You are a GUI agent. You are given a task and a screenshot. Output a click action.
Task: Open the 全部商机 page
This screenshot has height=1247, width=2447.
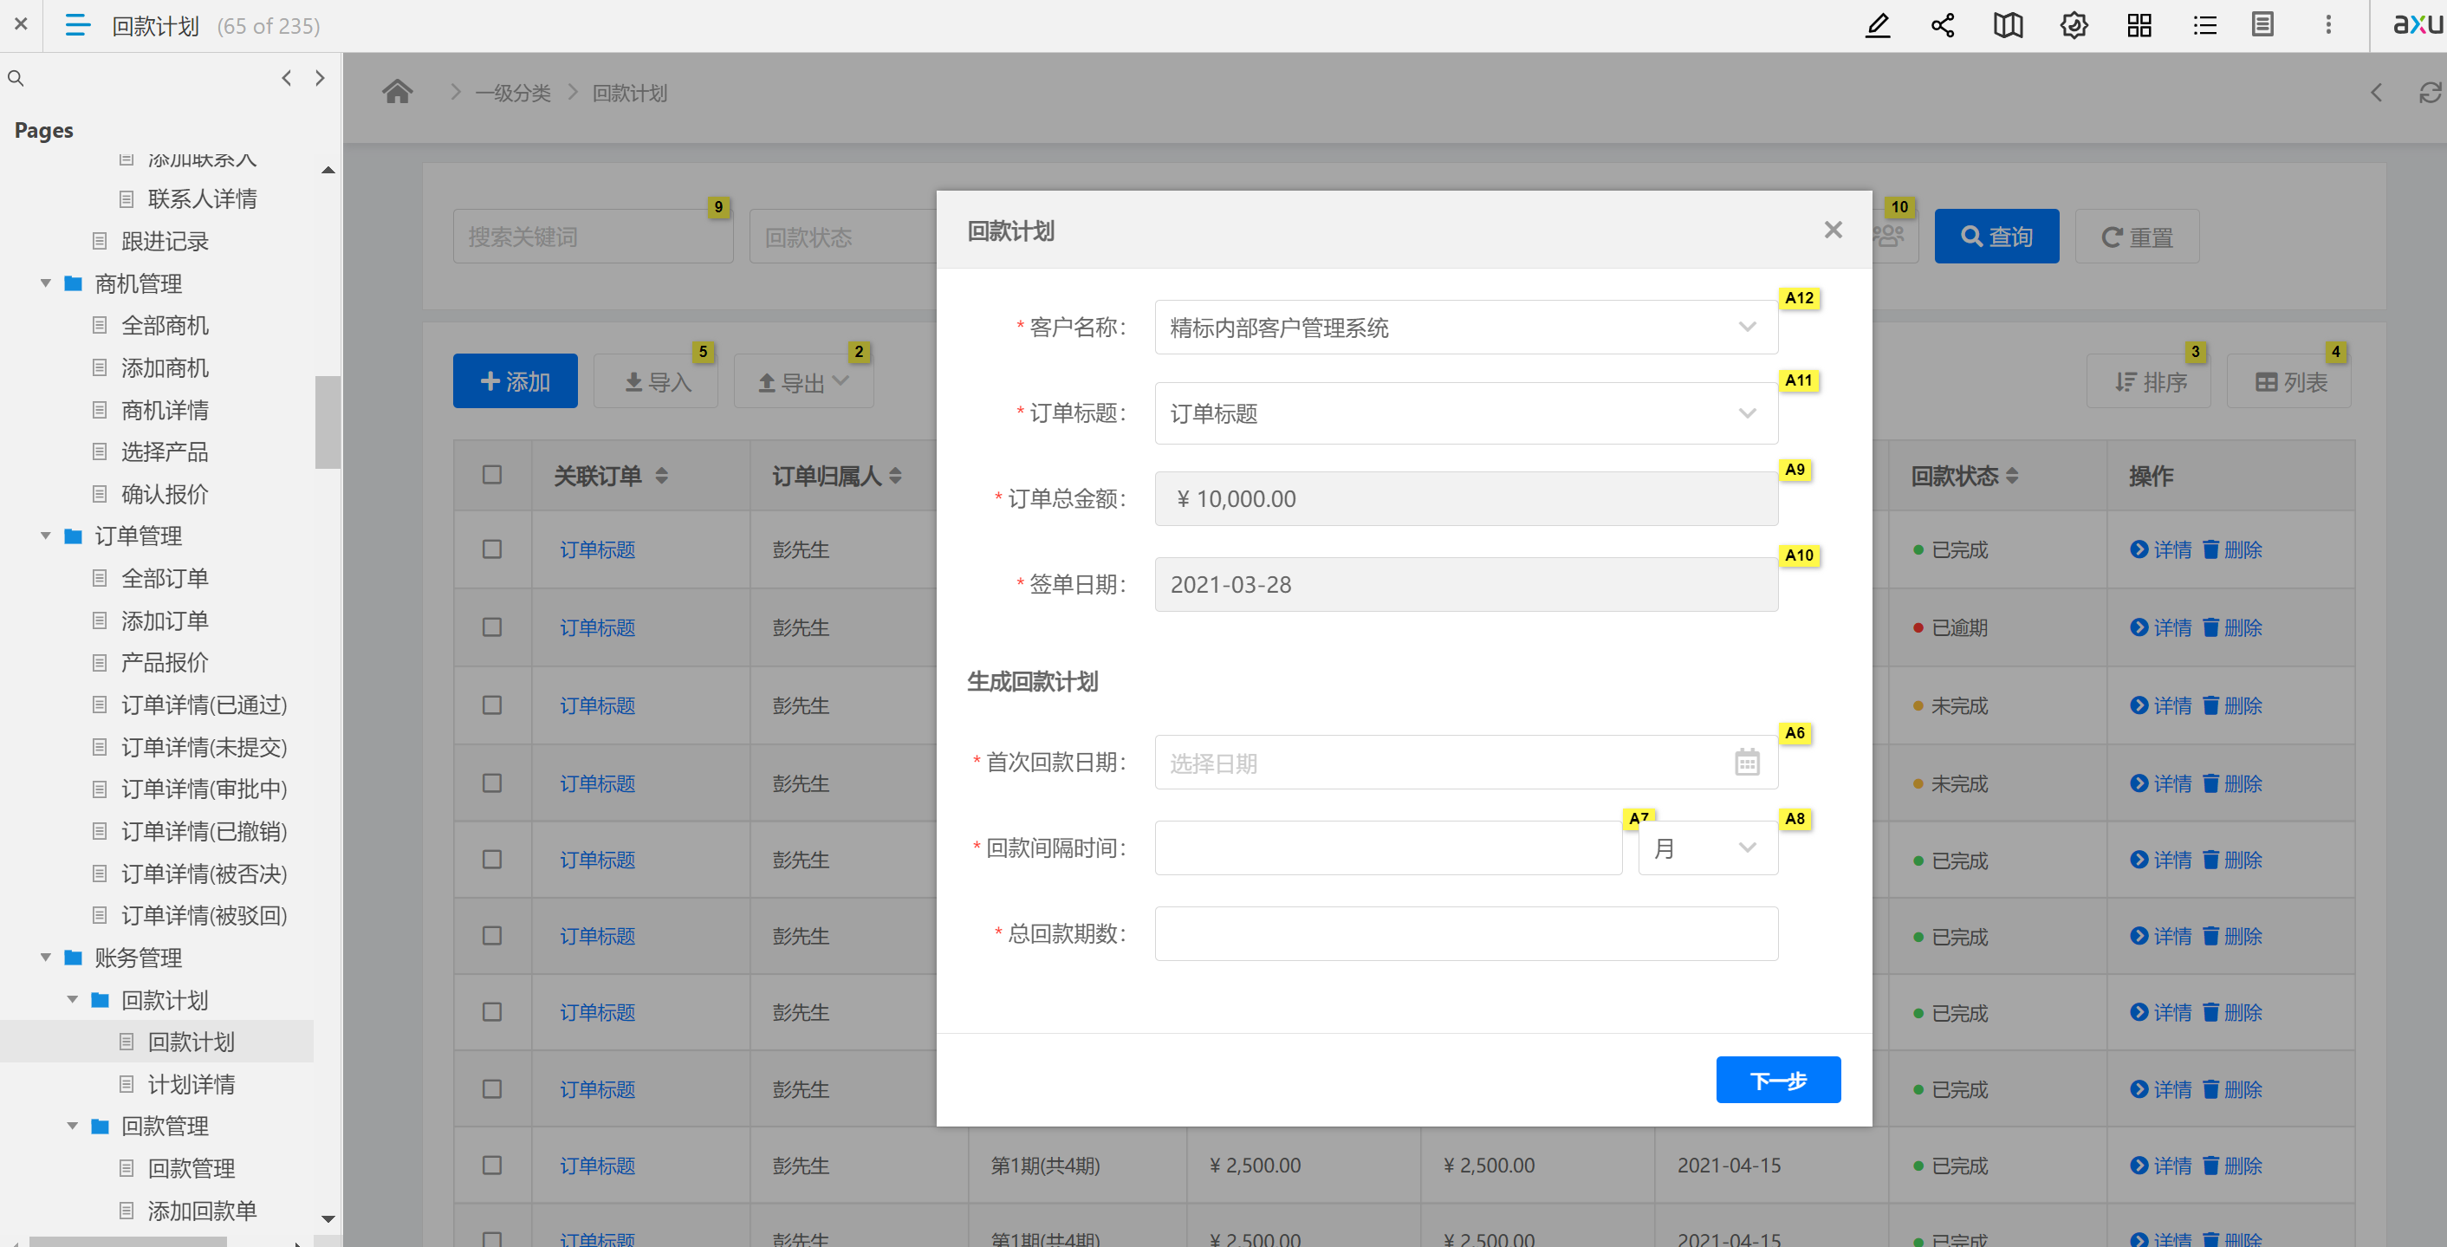(165, 325)
